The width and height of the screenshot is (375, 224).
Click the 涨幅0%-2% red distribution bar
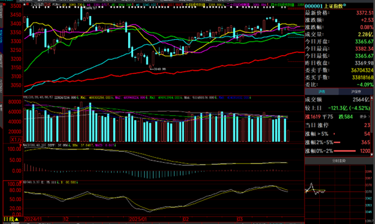344,151
